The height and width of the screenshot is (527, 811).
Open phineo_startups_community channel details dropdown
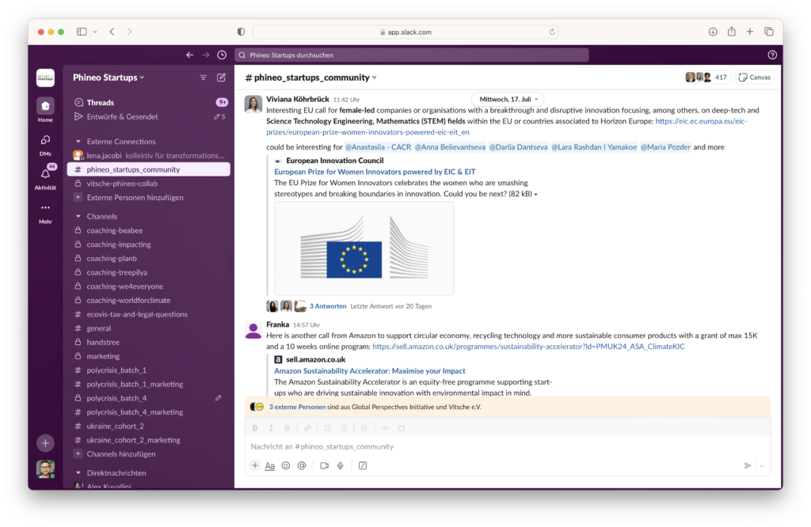click(310, 78)
